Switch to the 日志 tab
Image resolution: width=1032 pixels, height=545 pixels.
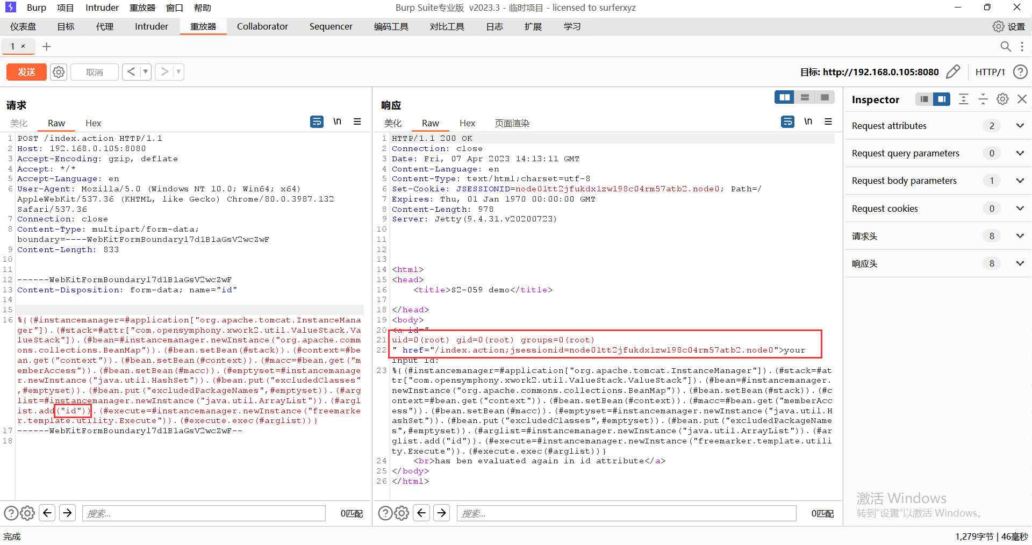coord(494,26)
